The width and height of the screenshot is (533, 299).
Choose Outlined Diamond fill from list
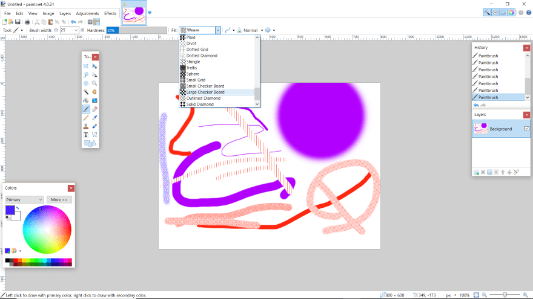203,98
